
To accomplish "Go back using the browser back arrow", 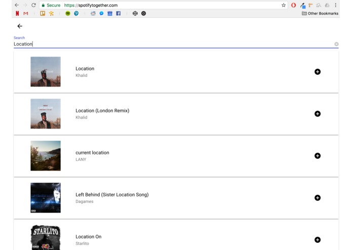I will pyautogui.click(x=17, y=5).
